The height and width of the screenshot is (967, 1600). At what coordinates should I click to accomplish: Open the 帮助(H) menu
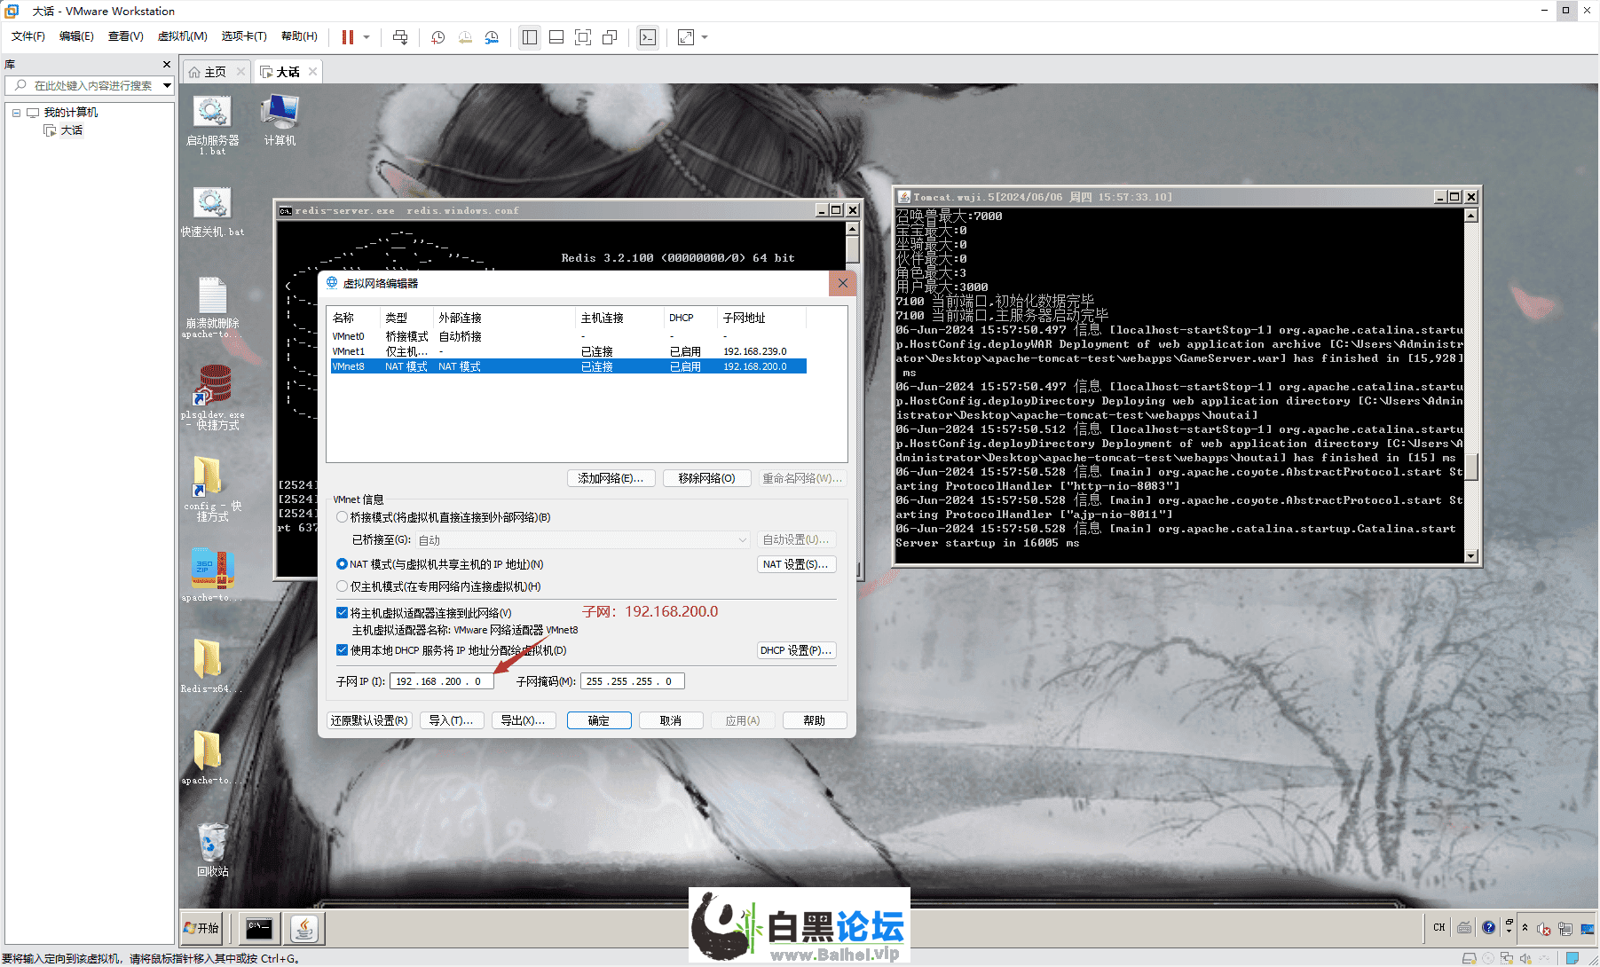[299, 36]
